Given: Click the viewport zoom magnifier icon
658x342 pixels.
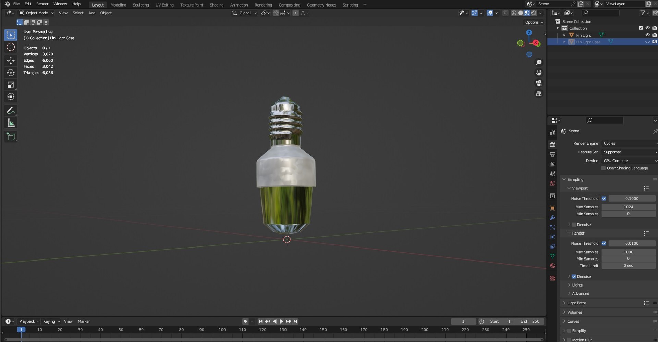Looking at the screenshot, I should pos(539,62).
